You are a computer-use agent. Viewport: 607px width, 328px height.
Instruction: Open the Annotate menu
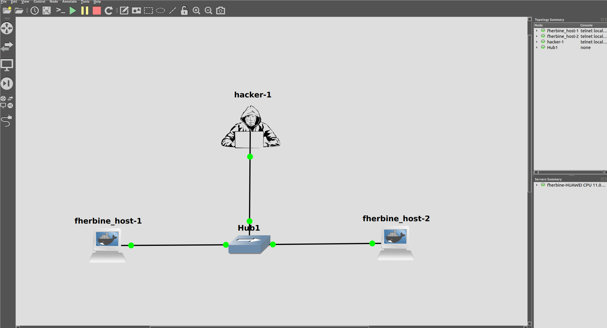pos(69,2)
